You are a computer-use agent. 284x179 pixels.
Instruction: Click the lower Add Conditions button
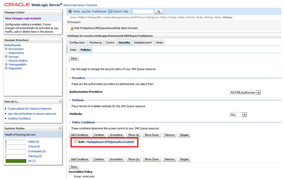(79, 159)
